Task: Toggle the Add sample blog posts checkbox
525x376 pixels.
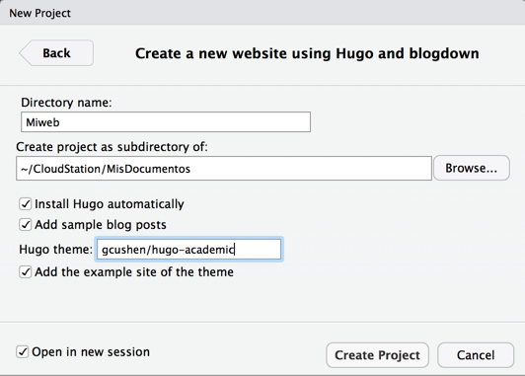Action: 26,225
